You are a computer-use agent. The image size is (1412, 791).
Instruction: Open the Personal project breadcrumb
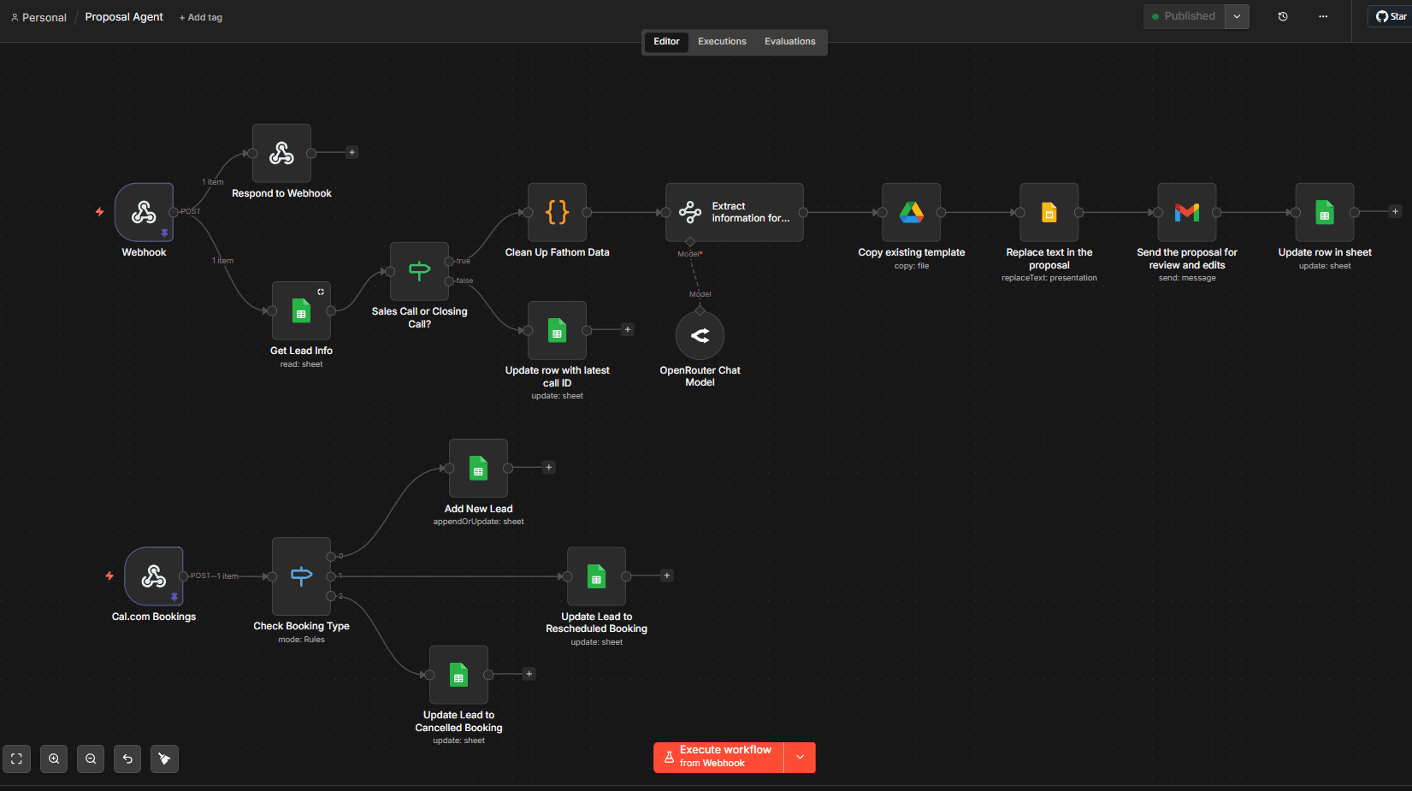(x=38, y=17)
